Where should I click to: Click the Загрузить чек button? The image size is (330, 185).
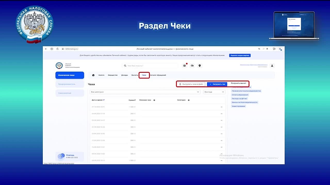point(217,84)
